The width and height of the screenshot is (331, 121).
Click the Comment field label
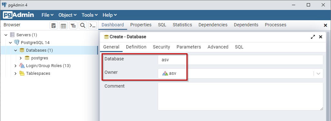pos(115,86)
